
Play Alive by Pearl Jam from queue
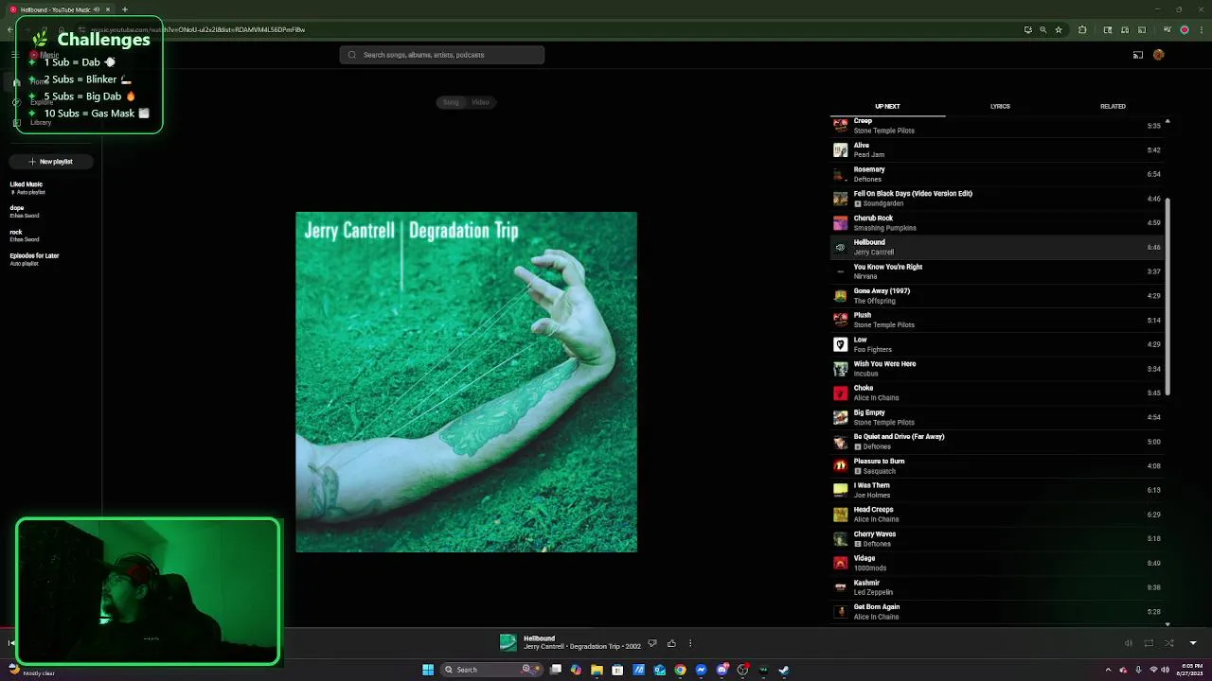point(997,149)
